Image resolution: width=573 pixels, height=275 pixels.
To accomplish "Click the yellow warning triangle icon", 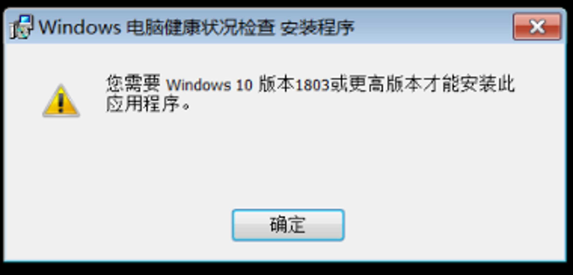I will [x=61, y=101].
